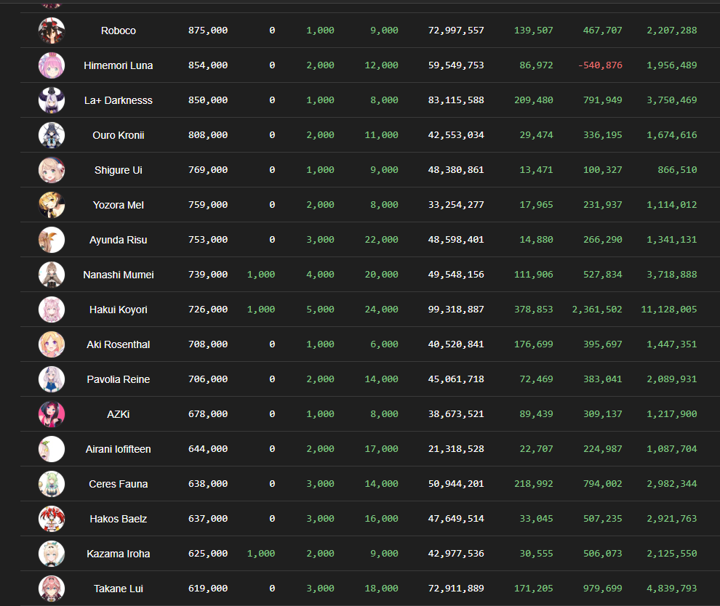The height and width of the screenshot is (606, 720).
Task: Open the AZKi channel name
Action: coord(119,414)
